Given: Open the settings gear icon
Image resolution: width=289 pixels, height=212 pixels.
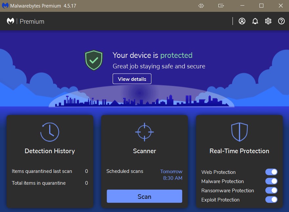Looking at the screenshot, I should click(x=268, y=21).
